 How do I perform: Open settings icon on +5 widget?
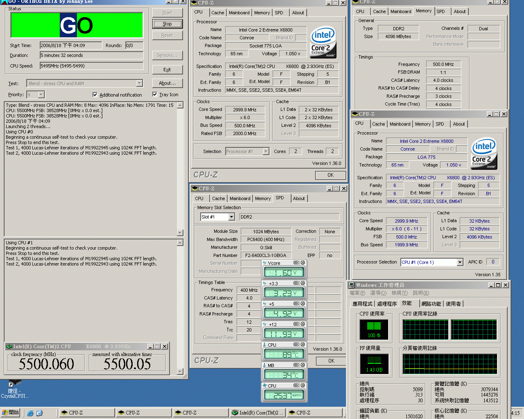(x=296, y=304)
